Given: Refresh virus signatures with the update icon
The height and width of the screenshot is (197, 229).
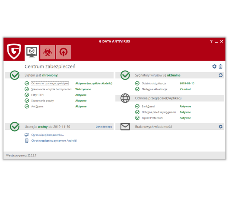Looking at the screenshot, I should [x=220, y=75].
